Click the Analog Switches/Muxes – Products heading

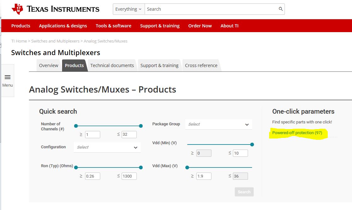coord(103,89)
